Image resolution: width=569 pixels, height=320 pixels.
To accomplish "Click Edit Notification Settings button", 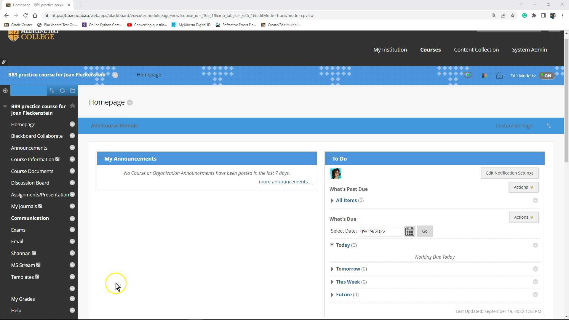I will coord(509,173).
